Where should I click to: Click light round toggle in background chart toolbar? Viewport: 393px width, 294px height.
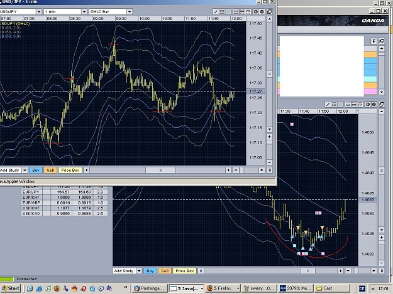point(368,105)
